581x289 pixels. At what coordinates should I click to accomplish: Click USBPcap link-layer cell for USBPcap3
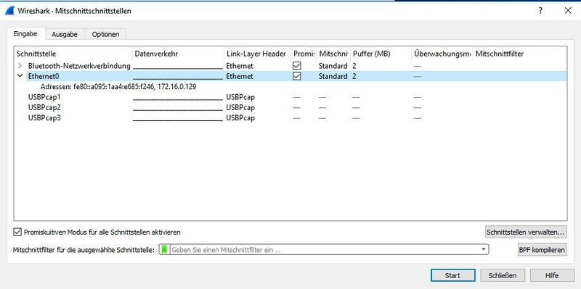(x=240, y=118)
